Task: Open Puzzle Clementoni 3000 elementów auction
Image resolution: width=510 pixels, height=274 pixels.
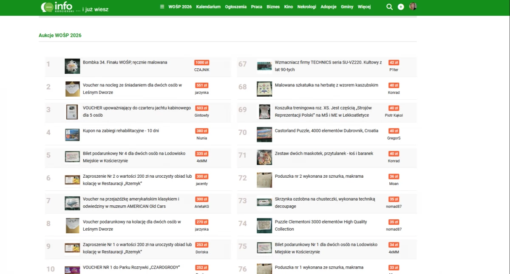Action: (x=321, y=225)
